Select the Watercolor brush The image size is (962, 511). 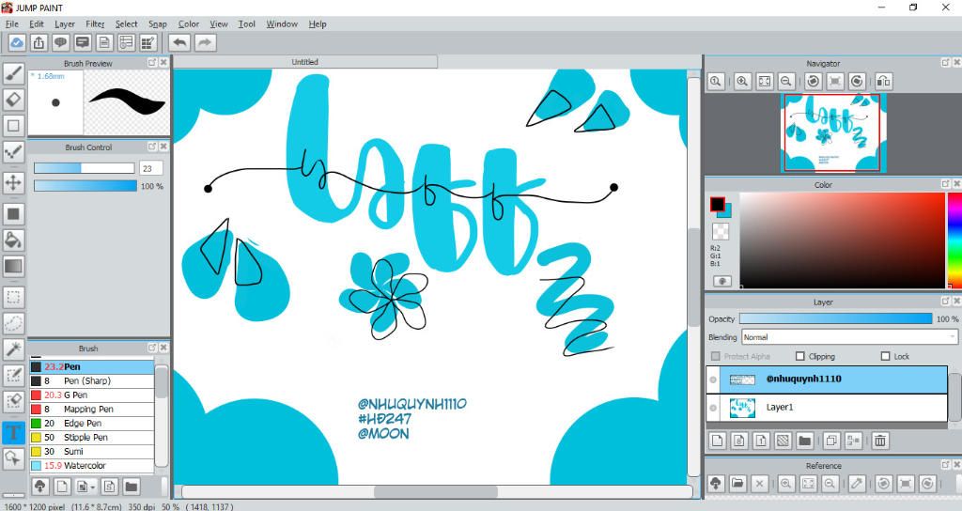coord(92,466)
